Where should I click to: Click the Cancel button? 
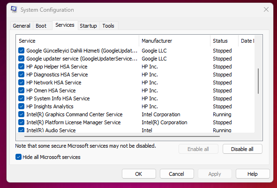(177, 174)
